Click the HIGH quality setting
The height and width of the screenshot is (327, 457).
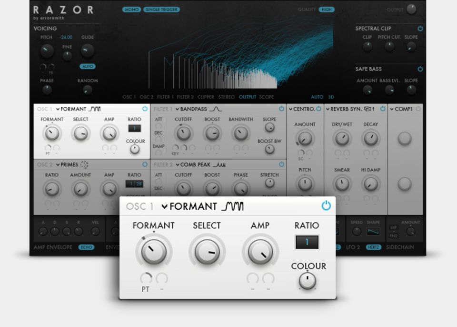tap(327, 9)
